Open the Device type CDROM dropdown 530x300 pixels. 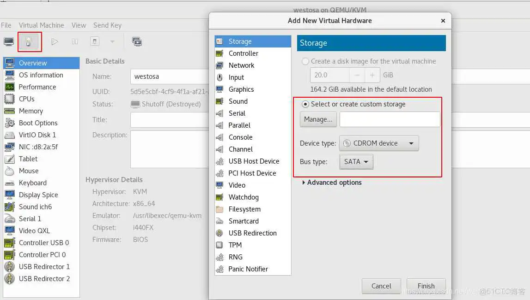[379, 143]
